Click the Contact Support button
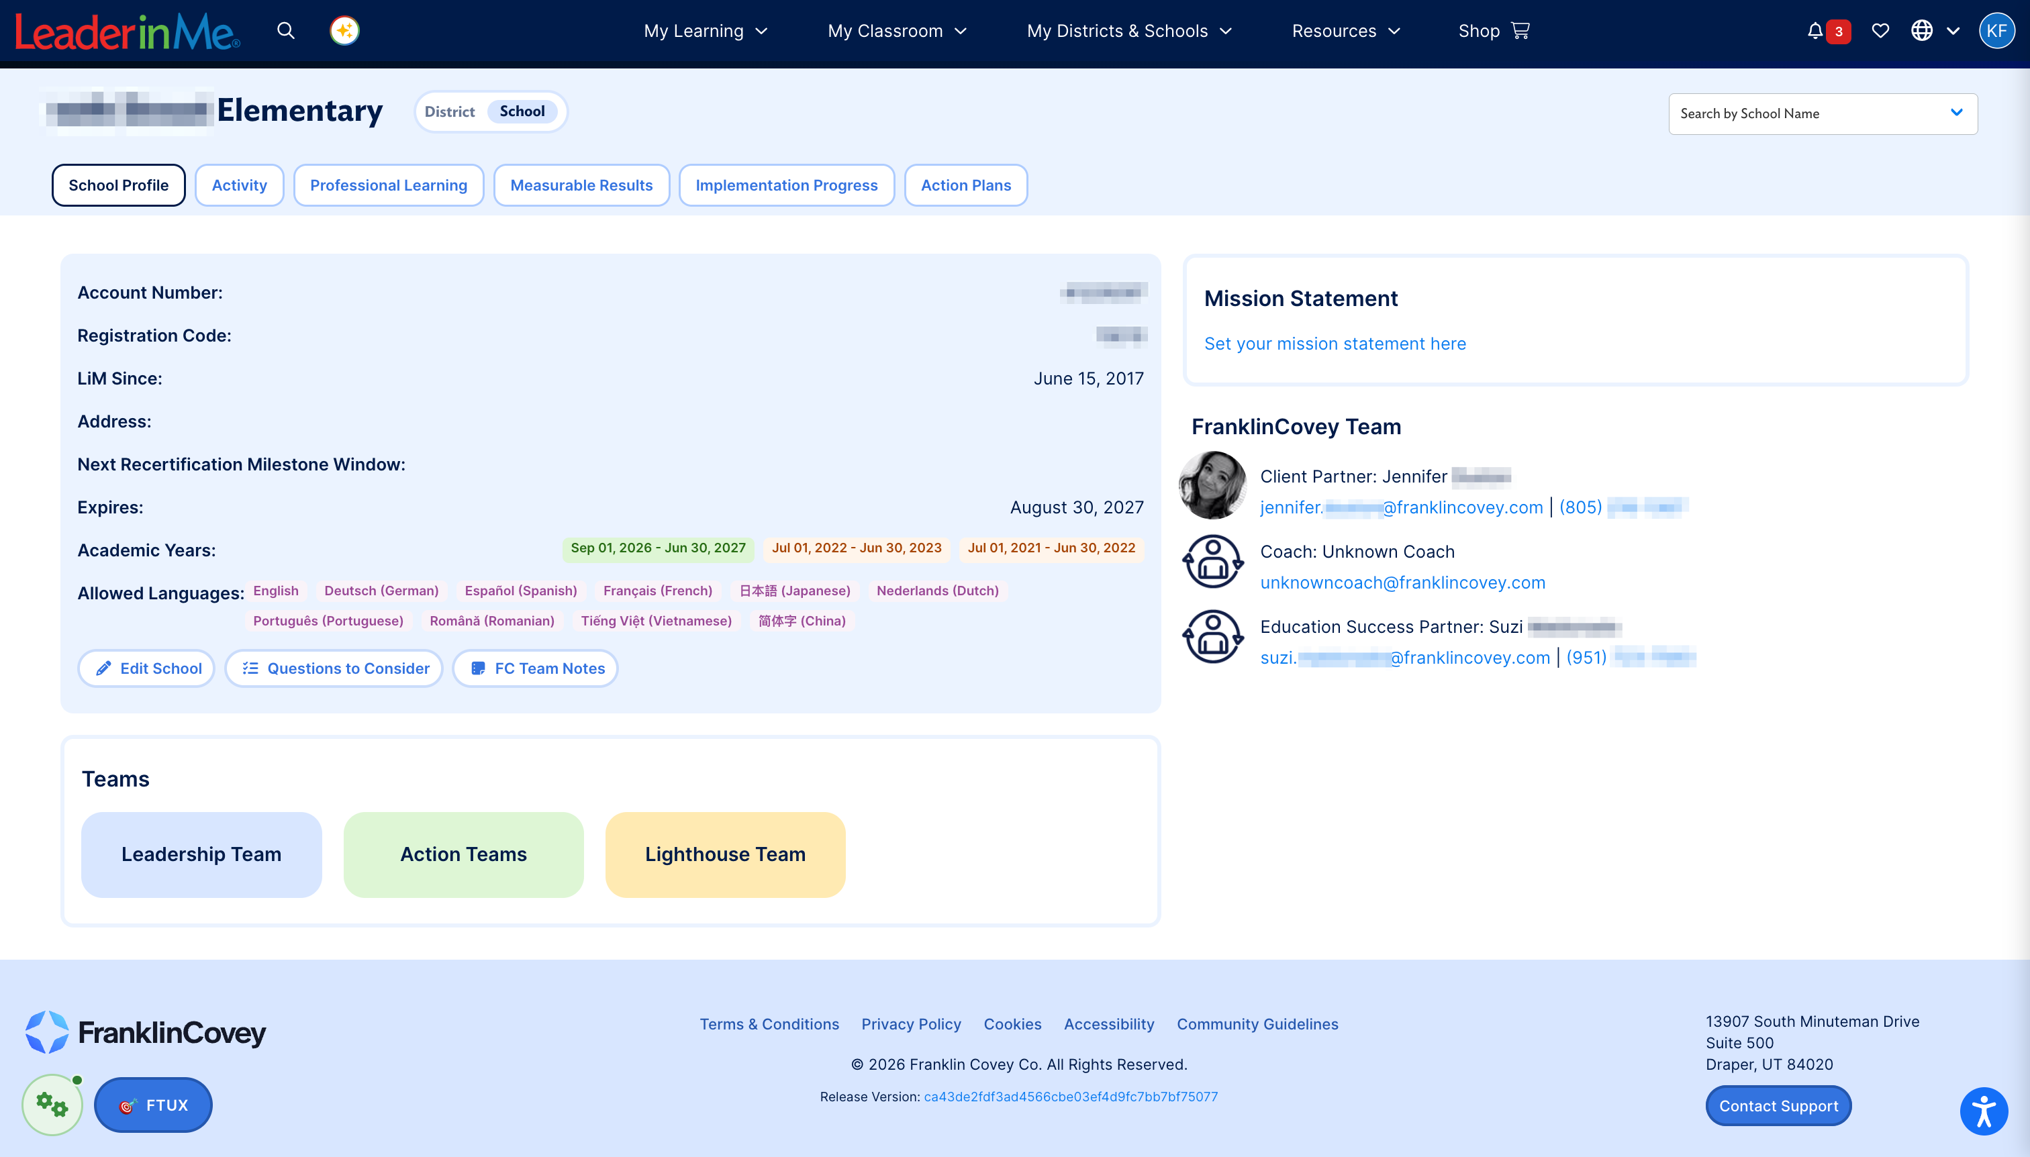The image size is (2030, 1157). [x=1778, y=1105]
